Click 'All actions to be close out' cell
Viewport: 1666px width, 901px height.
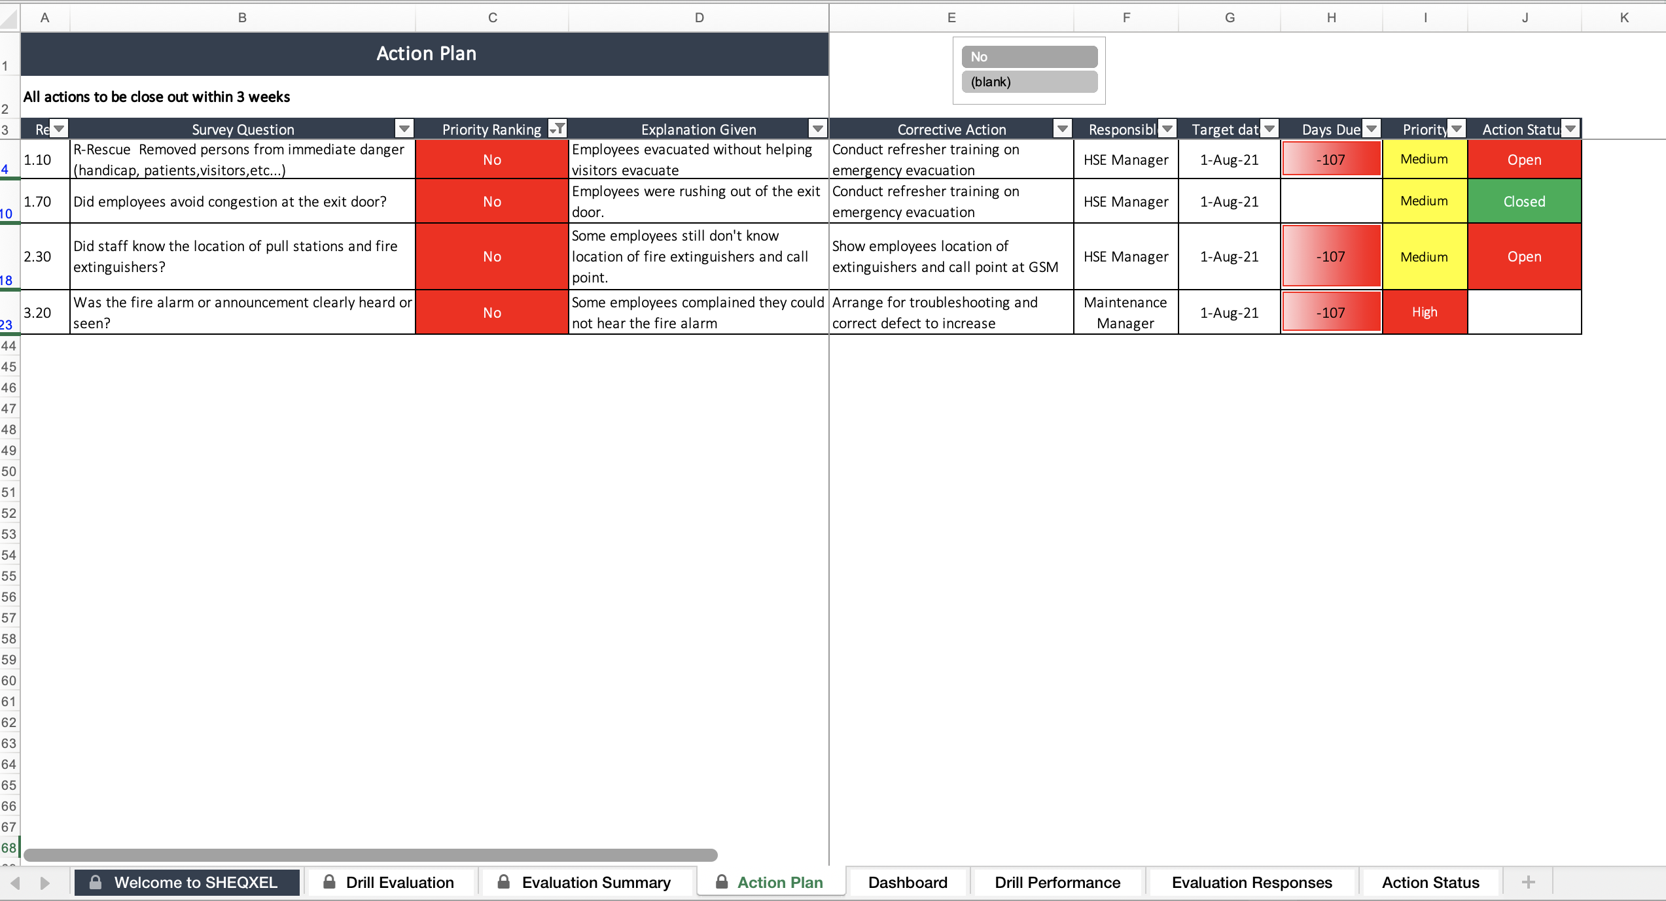425,97
